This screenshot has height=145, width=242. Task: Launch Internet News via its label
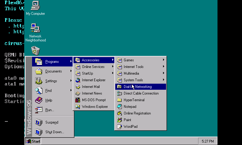point(92,93)
